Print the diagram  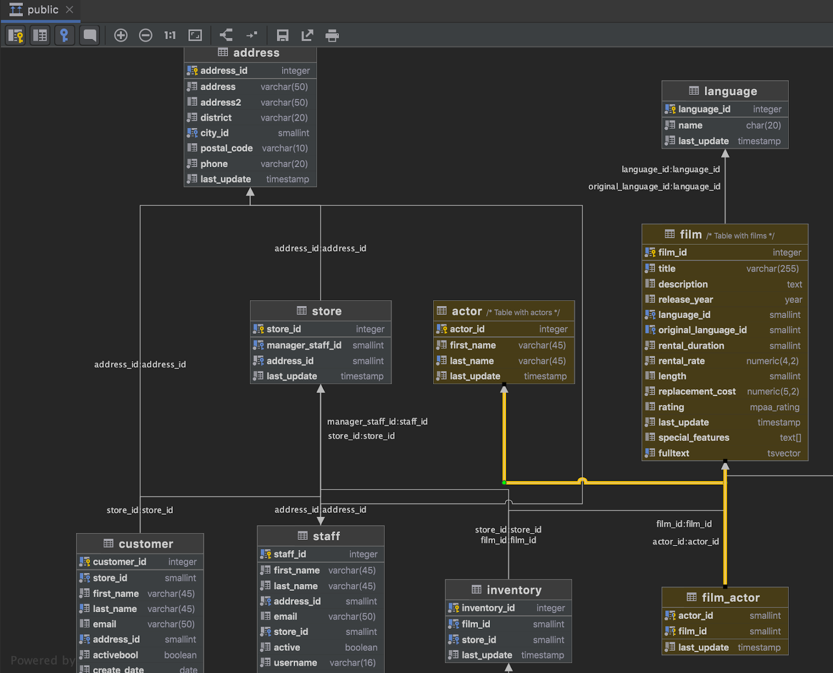[x=332, y=35]
